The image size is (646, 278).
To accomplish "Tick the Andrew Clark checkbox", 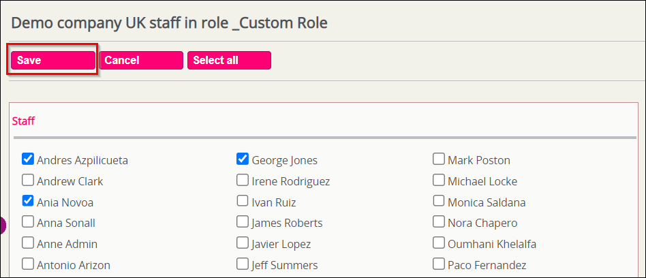I will (x=28, y=180).
